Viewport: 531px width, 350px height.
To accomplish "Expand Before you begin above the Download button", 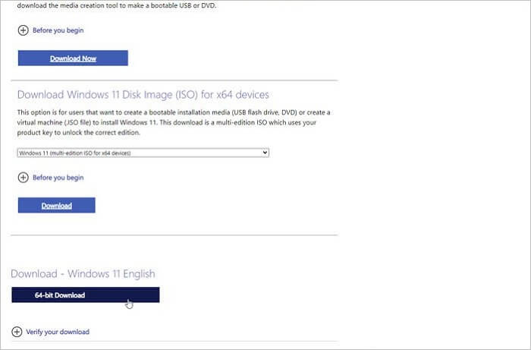I will coord(51,178).
